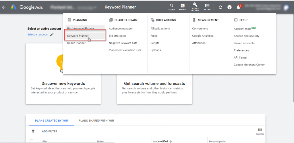The width and height of the screenshot is (294, 143).
Task: Click the Bulk Actions icon
Action: tap(152, 20)
